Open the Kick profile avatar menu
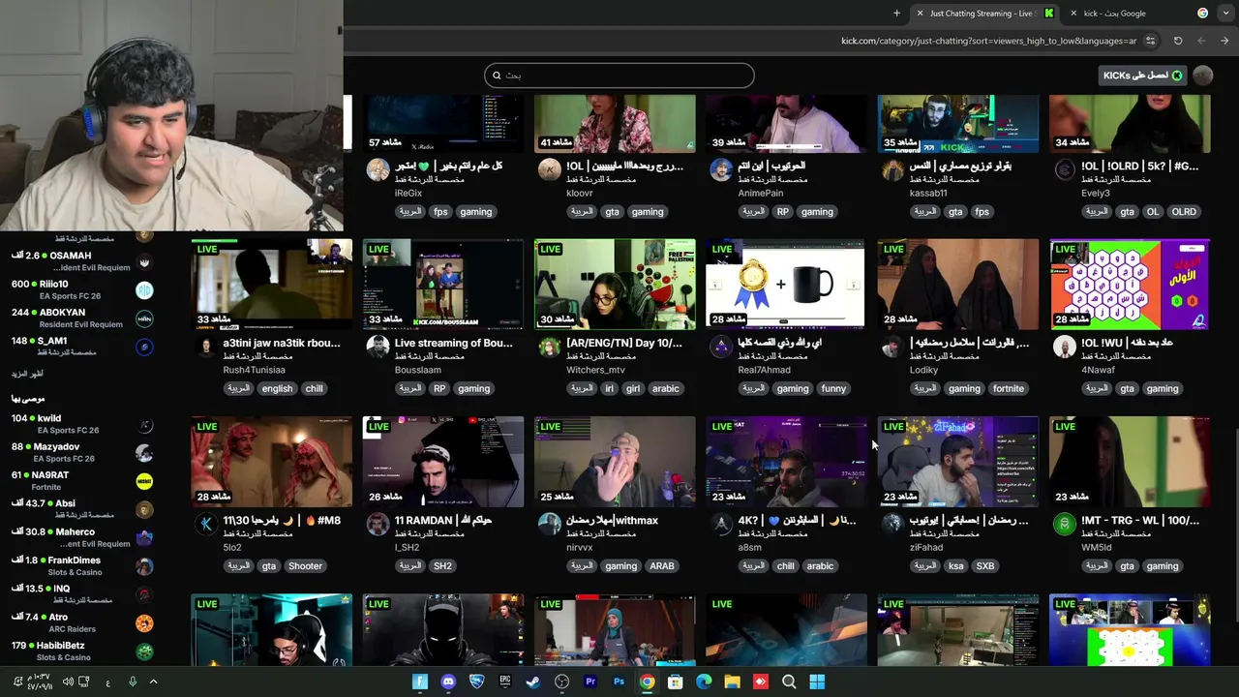This screenshot has width=1239, height=697. tap(1203, 76)
